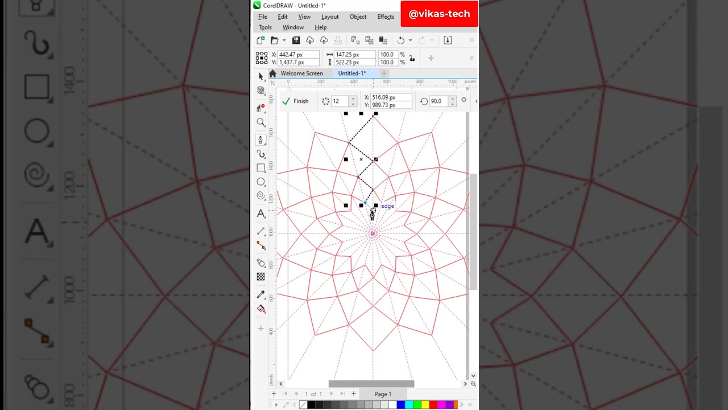Click the object origin grid icon
728x410 pixels.
click(262, 58)
